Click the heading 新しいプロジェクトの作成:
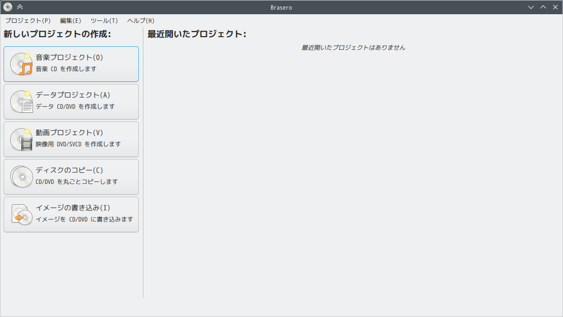This screenshot has height=317, width=563. tap(57, 34)
